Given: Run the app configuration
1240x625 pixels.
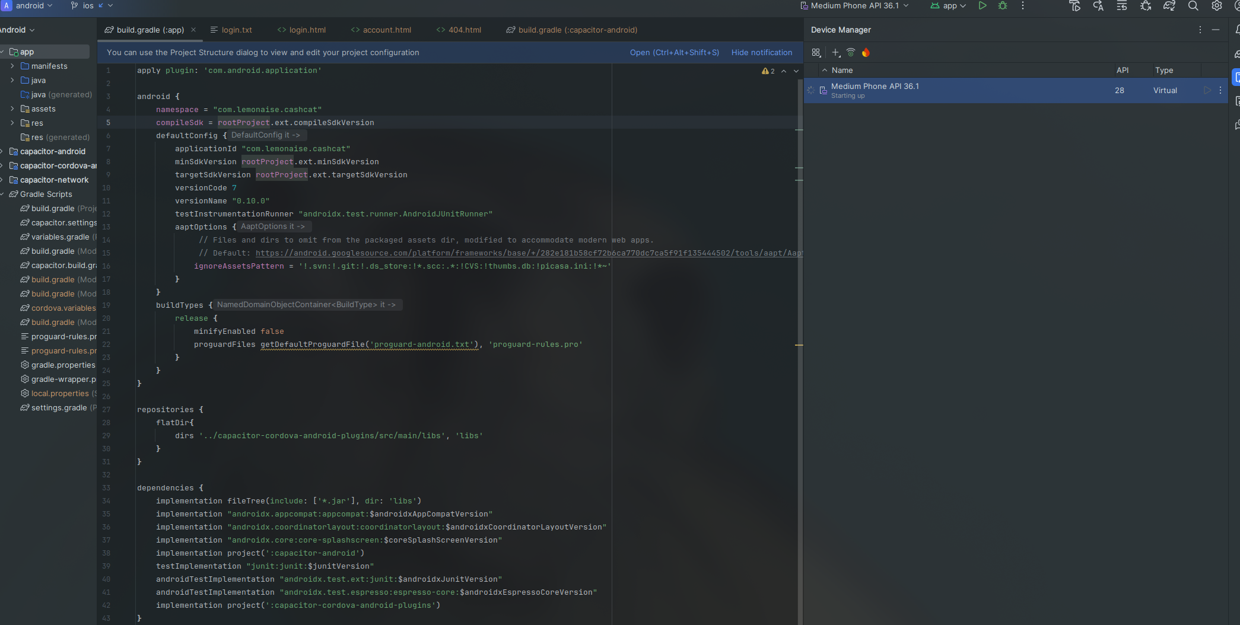Looking at the screenshot, I should pos(983,6).
